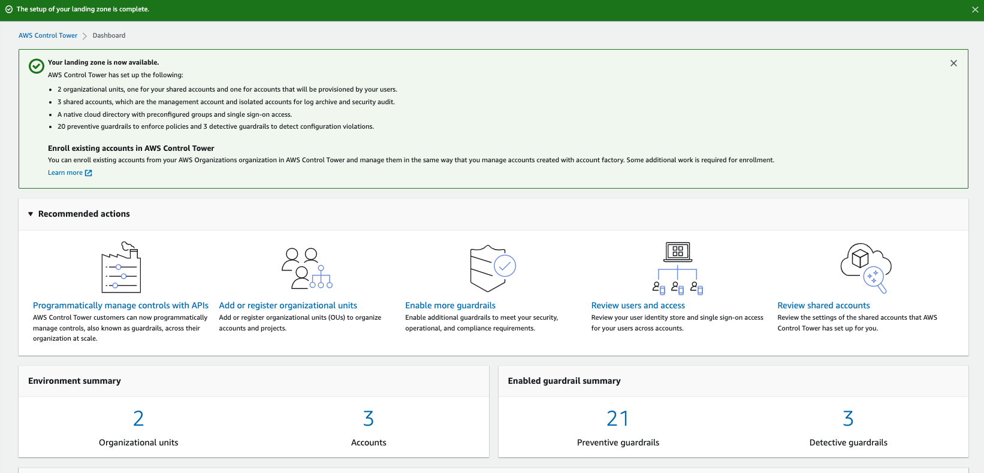Click the green circled checkmark in the landing zone alert
This screenshot has height=473, width=984.
click(x=37, y=66)
